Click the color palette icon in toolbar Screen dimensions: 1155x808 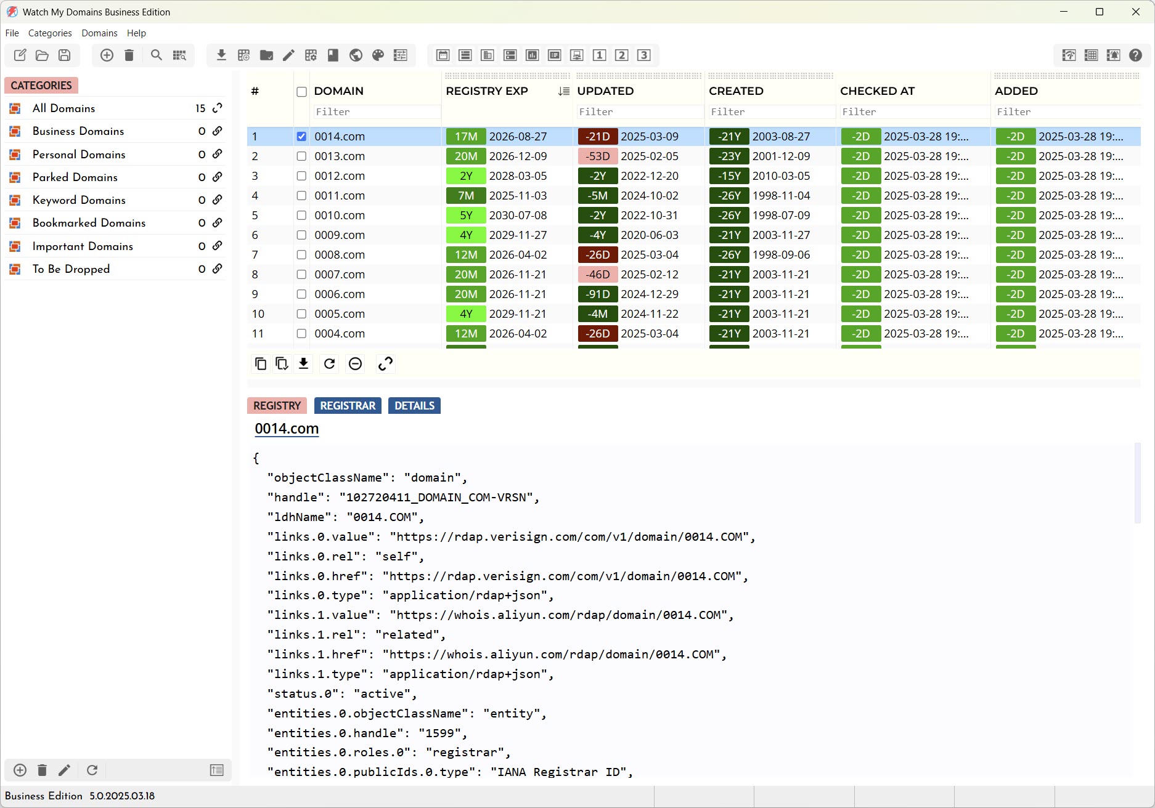pos(378,55)
